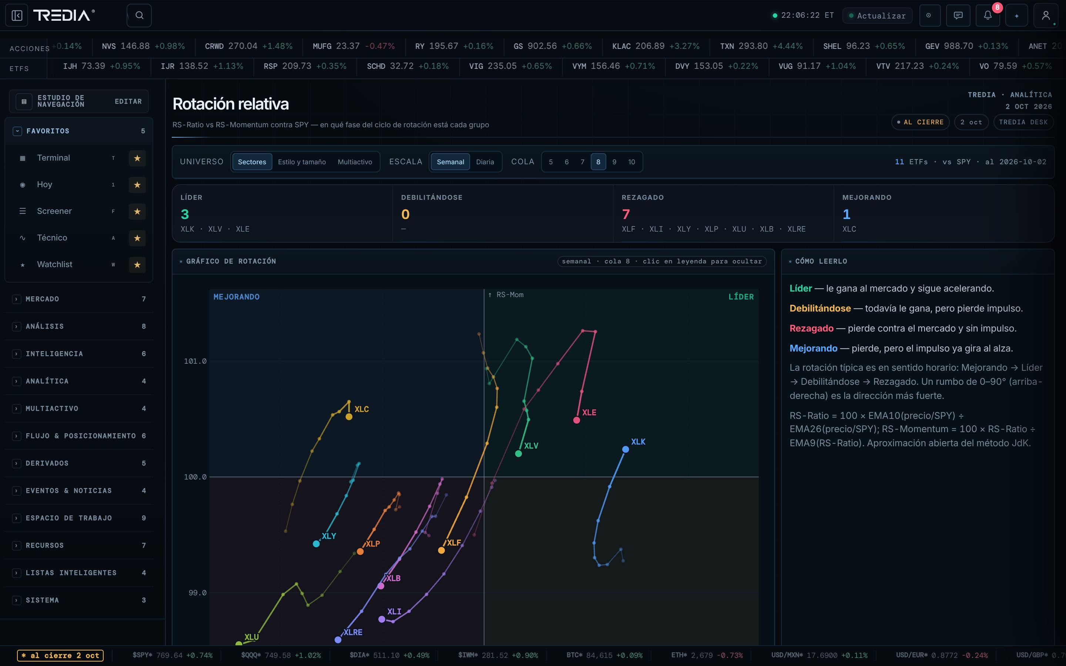Click the Editar navigation button
The height and width of the screenshot is (666, 1066).
(128, 101)
